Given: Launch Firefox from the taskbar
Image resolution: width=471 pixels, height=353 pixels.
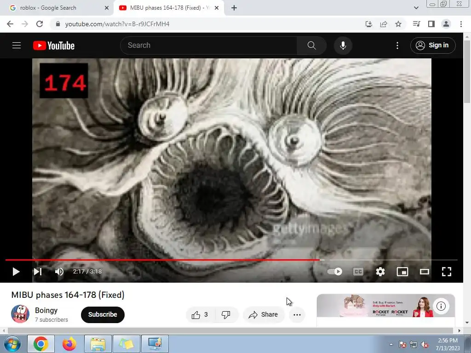Looking at the screenshot, I should pos(69,344).
